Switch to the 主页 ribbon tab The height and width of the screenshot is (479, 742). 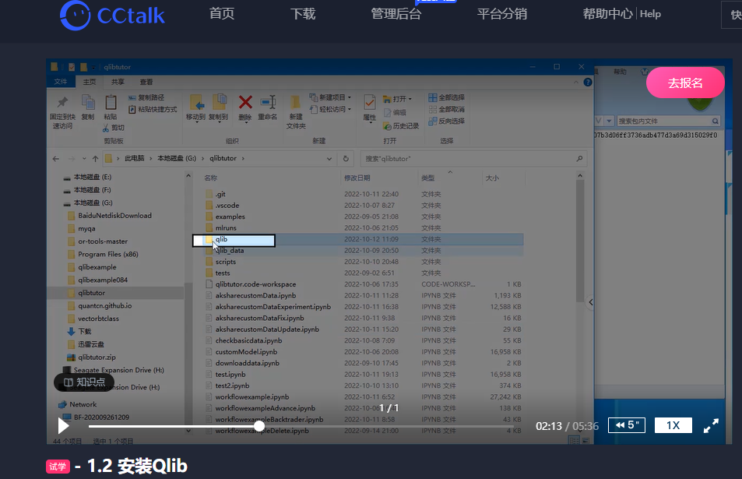click(x=90, y=82)
